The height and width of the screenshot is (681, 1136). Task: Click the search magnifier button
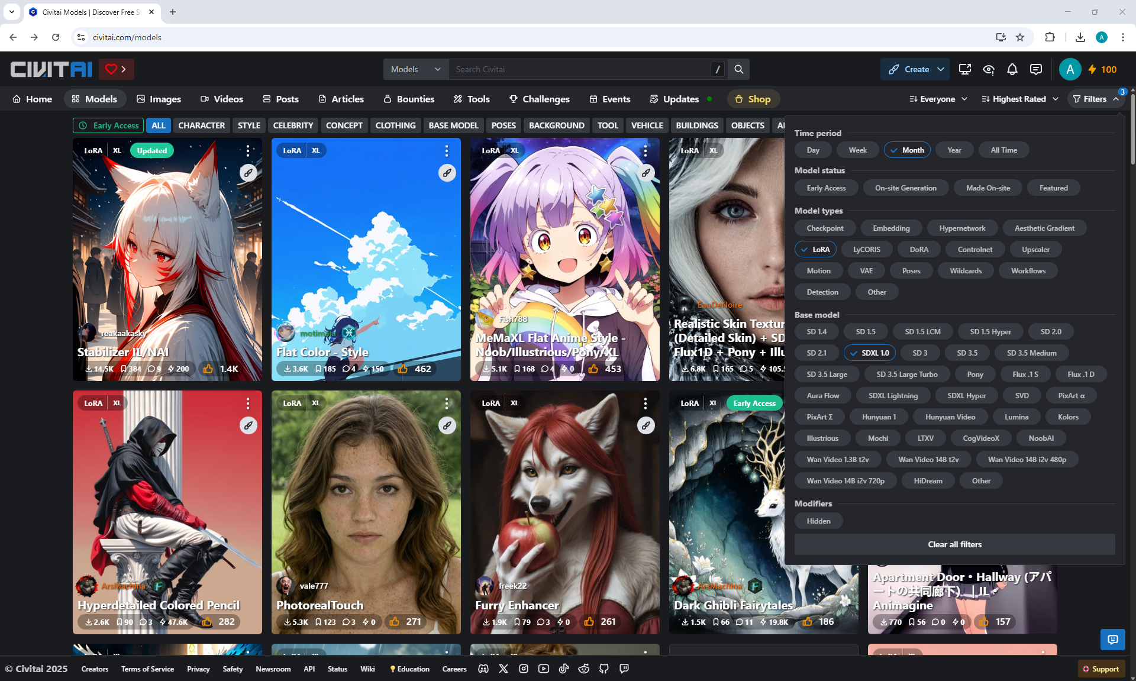(738, 69)
